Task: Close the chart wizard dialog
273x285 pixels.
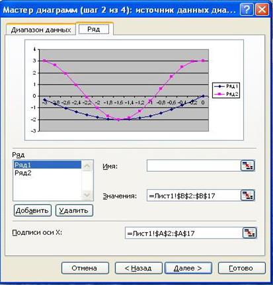Action: tap(262, 10)
